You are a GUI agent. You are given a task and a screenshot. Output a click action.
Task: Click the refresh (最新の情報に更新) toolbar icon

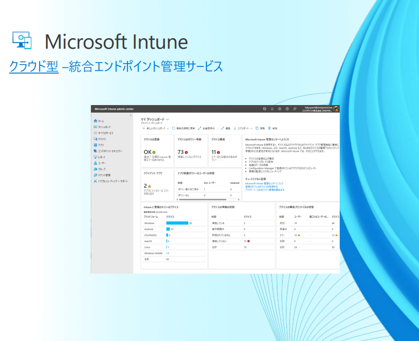[173, 128]
